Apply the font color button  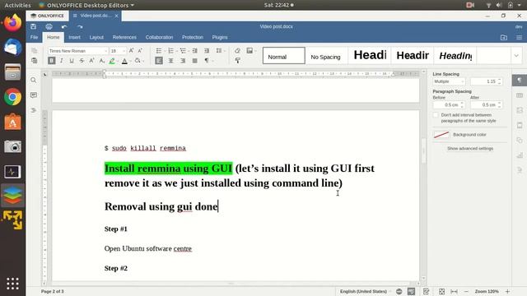pyautogui.click(x=124, y=61)
